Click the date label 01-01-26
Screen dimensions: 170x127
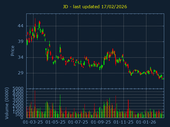click(146, 122)
